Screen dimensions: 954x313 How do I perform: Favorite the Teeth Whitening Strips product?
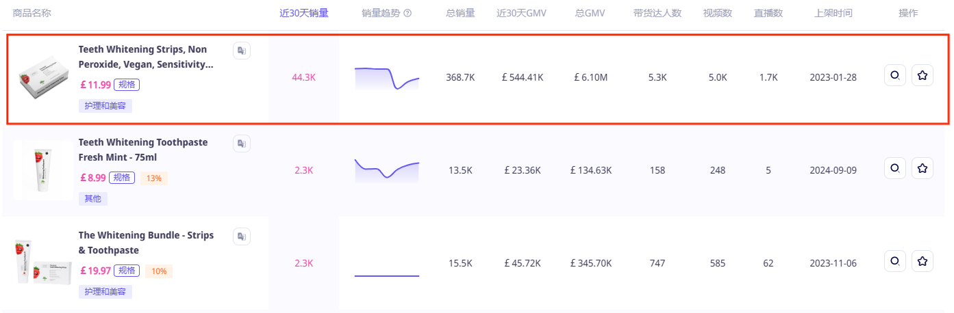(922, 76)
